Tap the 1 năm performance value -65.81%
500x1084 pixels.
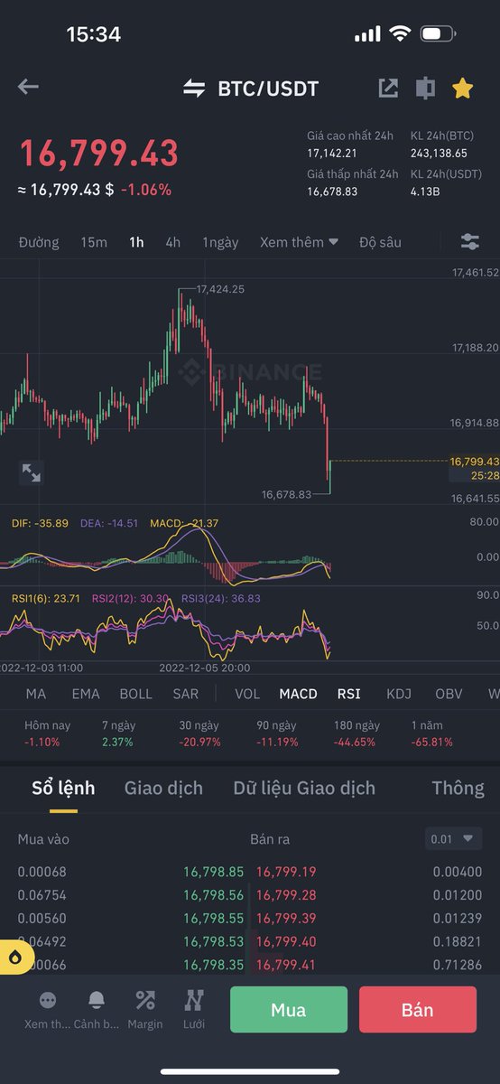(432, 742)
